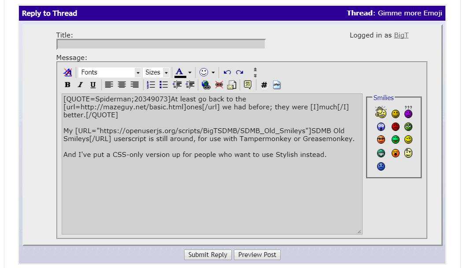
Task: Click the Preview Post button
Action: [257, 255]
